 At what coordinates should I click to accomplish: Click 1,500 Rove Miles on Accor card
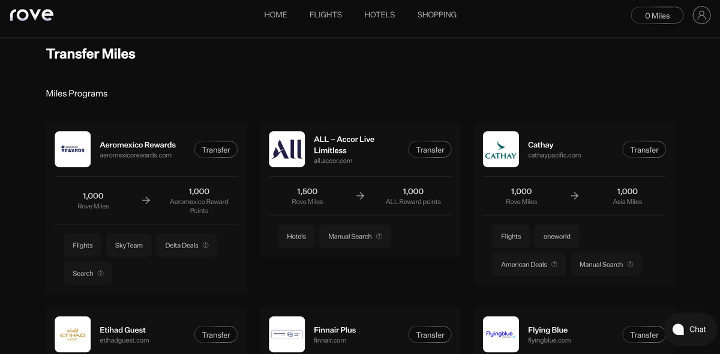(x=307, y=196)
